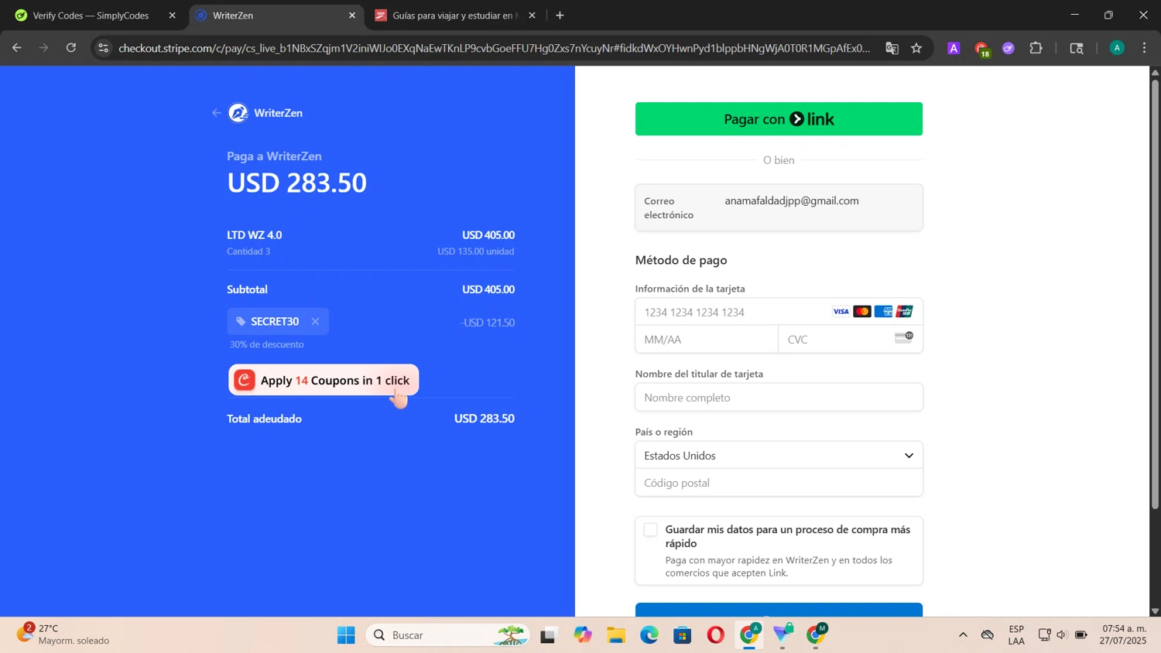Focus the Código postal field
Screen dimensions: 1161x653
pos(779,483)
